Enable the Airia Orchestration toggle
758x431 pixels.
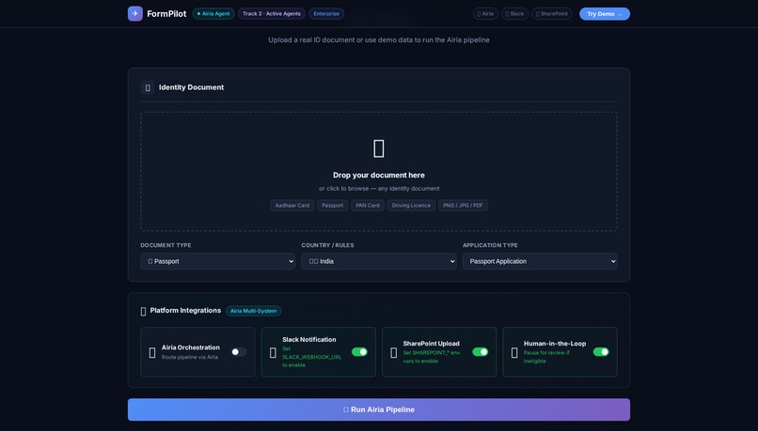[x=239, y=352]
